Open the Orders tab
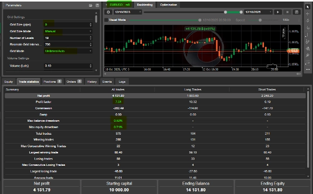Image resolution: width=313 pixels, height=194 pixels. pos(74,82)
